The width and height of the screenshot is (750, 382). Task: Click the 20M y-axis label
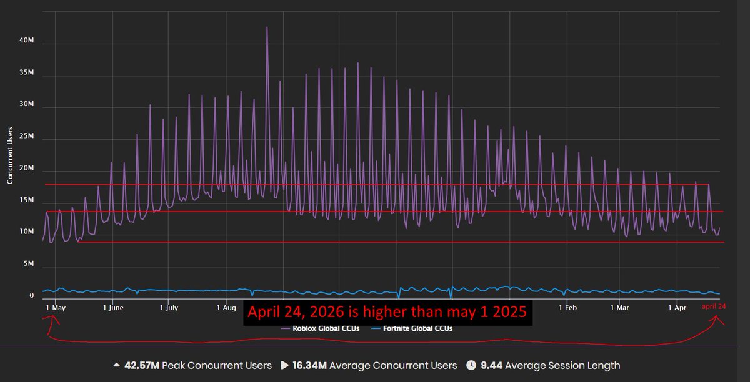coord(27,168)
